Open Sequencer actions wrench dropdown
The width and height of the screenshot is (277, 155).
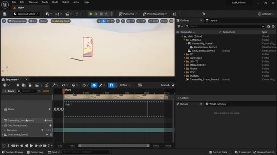click(55, 85)
